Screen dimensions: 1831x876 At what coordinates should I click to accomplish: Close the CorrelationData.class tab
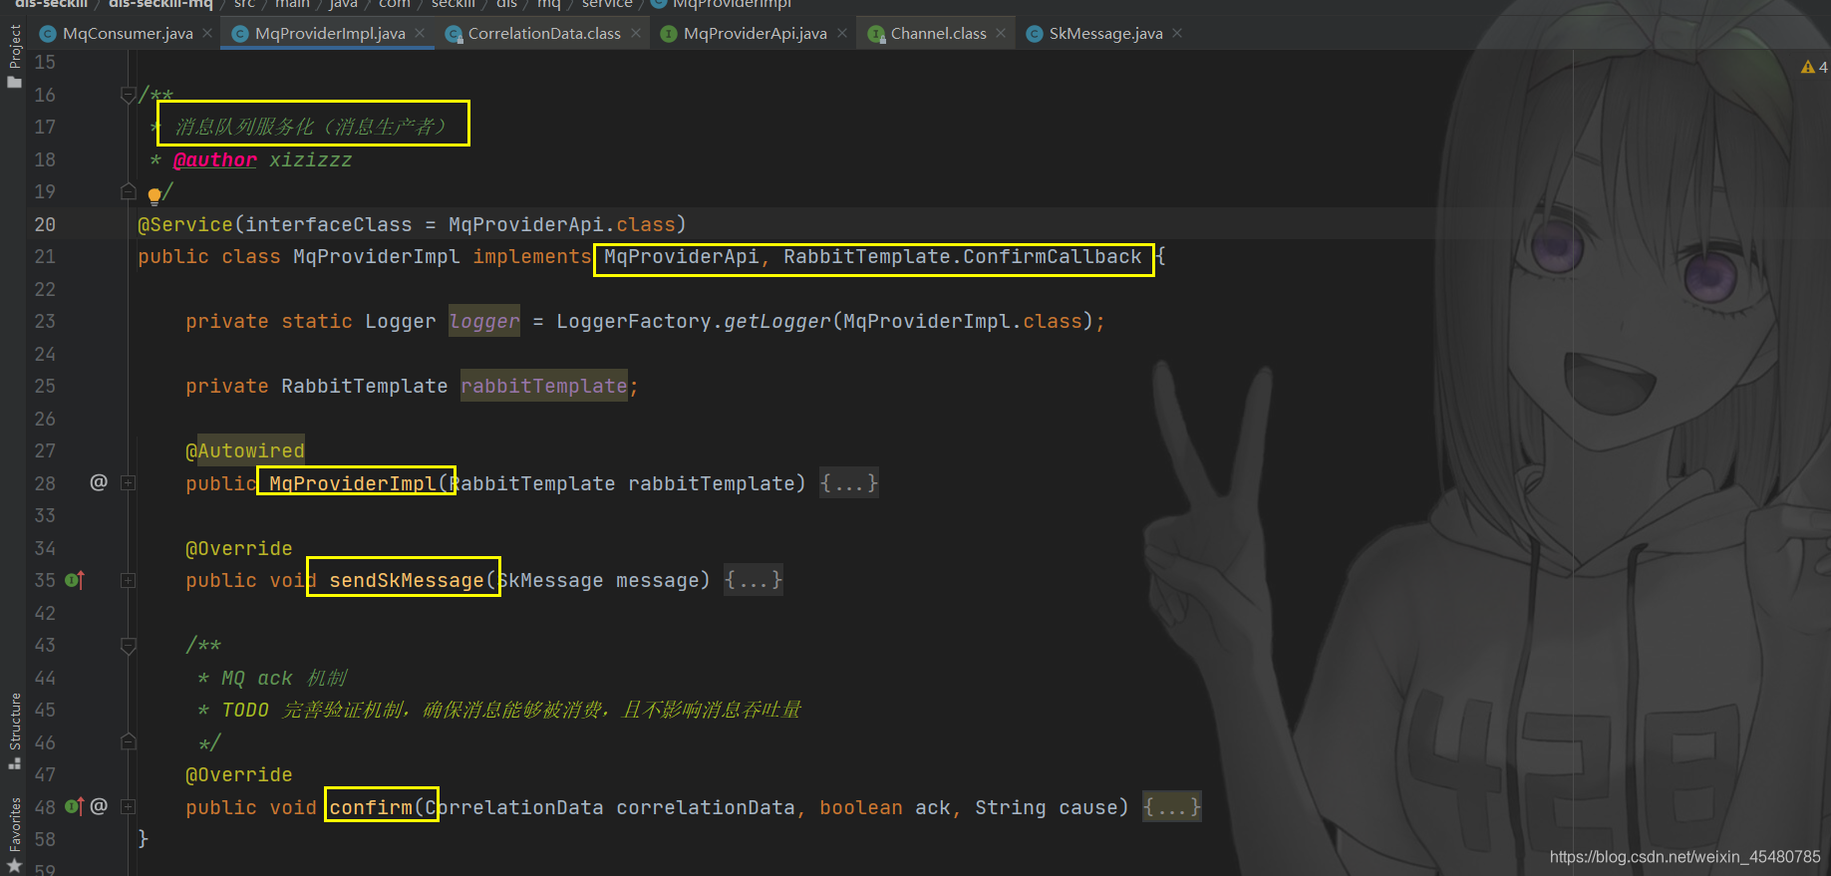pyautogui.click(x=636, y=33)
